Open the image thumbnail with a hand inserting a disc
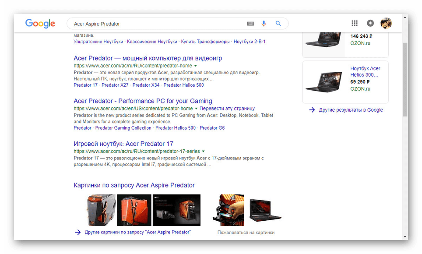 [228, 210]
